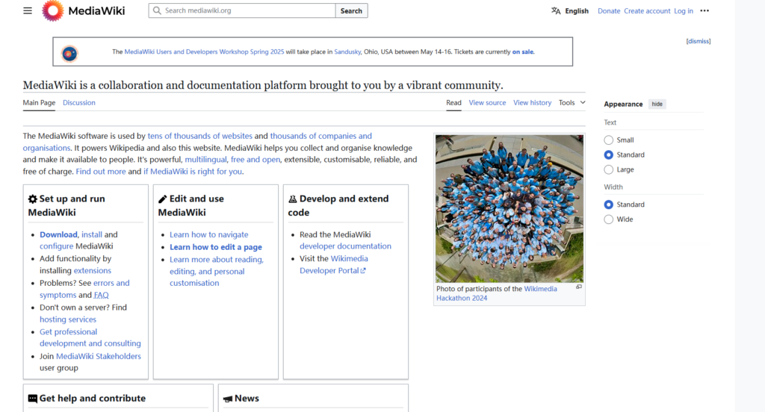Open the hamburger main menu
The height and width of the screenshot is (412, 765).
click(28, 10)
